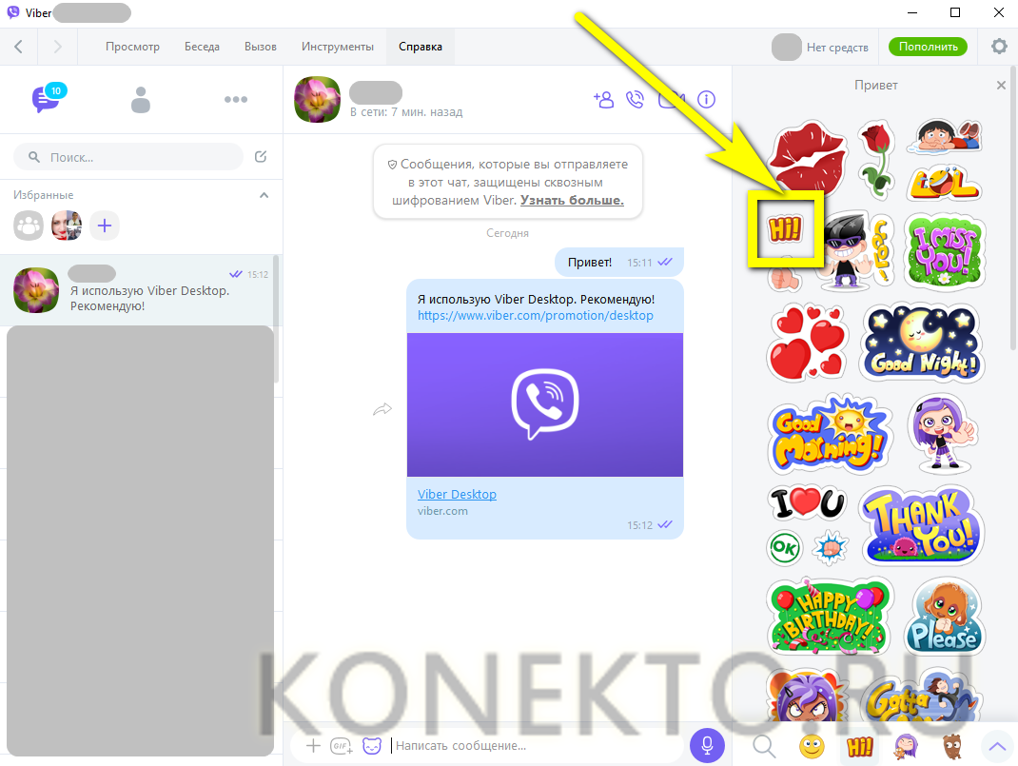Screen dimensions: 1018x766
Task: Send the Hi! sticker
Action: pos(785,228)
